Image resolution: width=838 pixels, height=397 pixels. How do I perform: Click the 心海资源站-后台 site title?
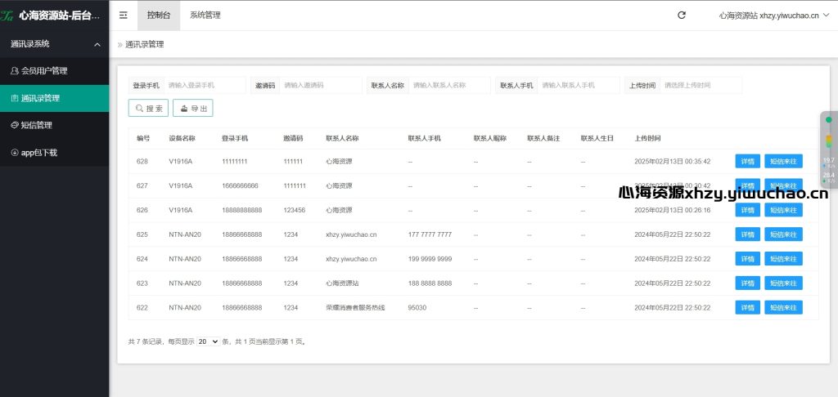pos(59,16)
